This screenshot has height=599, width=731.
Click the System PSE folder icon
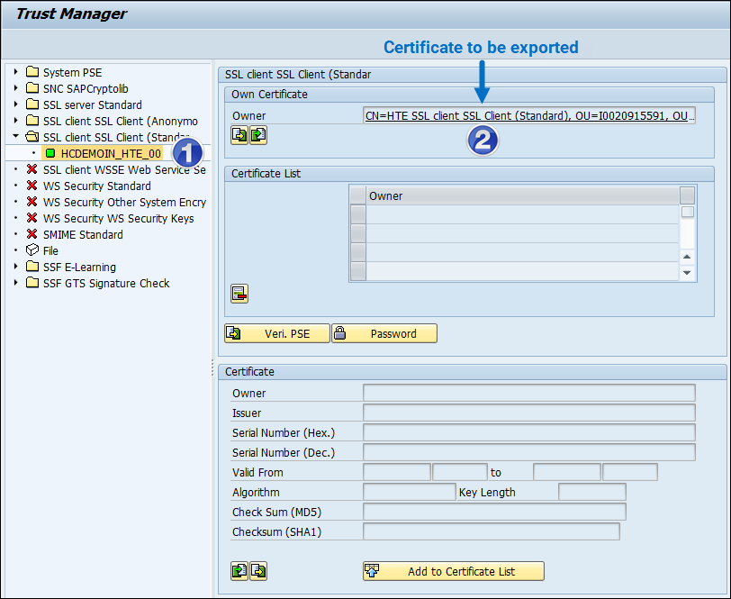pos(32,72)
